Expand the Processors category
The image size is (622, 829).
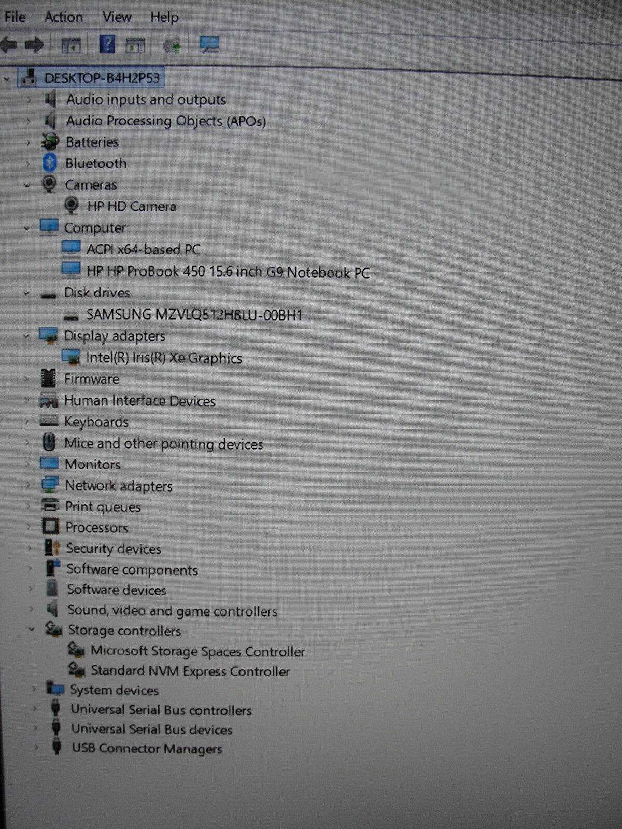pyautogui.click(x=29, y=527)
